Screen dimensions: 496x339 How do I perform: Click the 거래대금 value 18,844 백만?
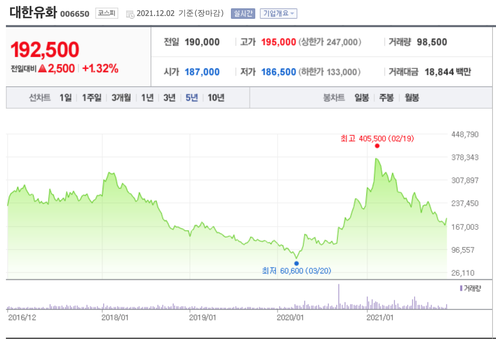(x=448, y=72)
